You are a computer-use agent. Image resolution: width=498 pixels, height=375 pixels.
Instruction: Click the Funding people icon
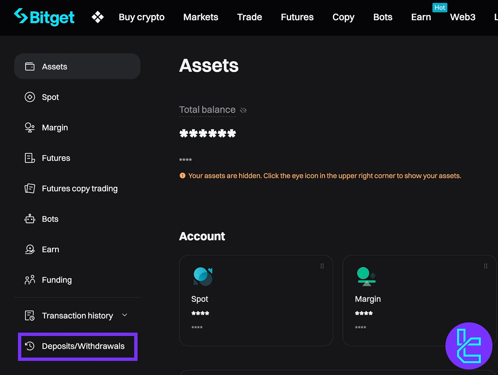[30, 280]
